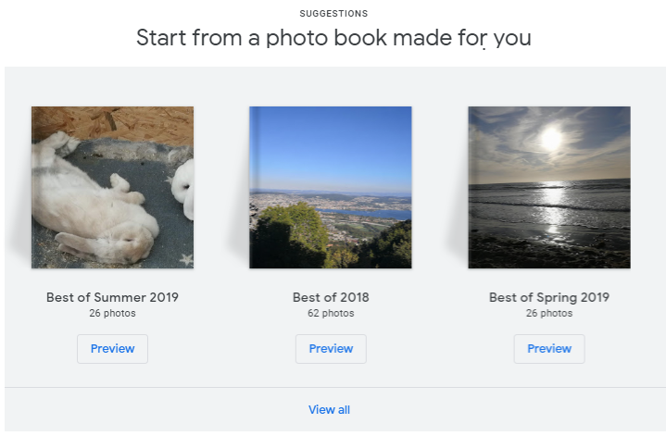Select the Best of 2018 title

click(x=331, y=298)
